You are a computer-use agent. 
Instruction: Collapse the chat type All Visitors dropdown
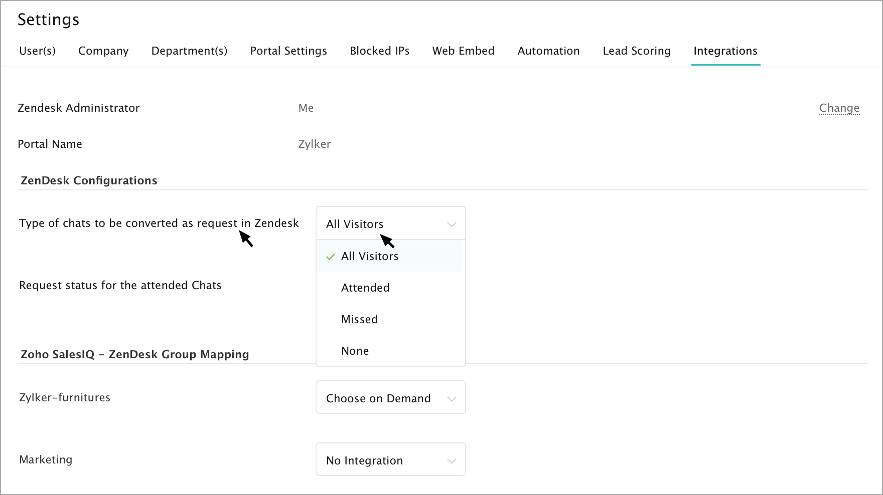point(391,223)
